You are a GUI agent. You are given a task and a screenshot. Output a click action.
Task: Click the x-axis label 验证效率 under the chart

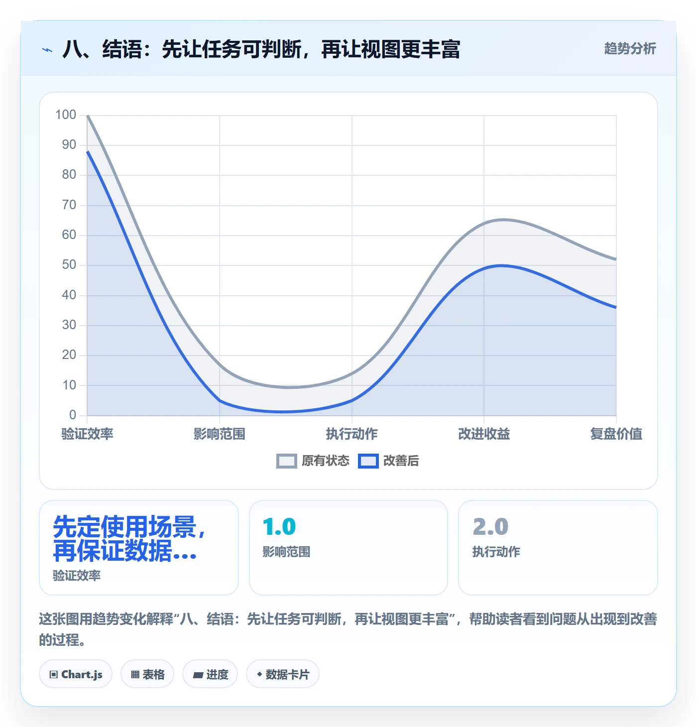click(87, 434)
